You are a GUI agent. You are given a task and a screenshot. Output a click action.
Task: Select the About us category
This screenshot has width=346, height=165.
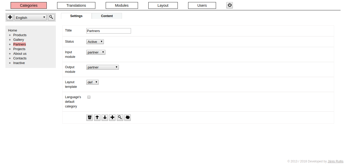pyautogui.click(x=20, y=53)
